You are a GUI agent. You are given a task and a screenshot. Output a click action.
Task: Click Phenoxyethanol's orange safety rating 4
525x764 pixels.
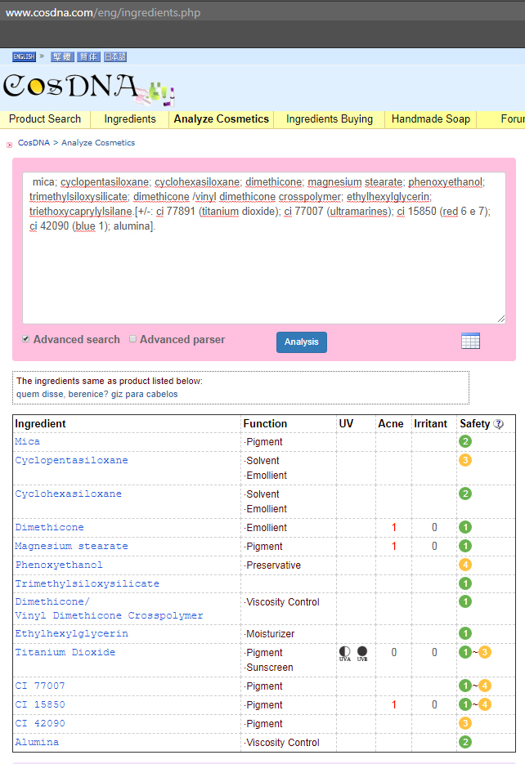(465, 565)
